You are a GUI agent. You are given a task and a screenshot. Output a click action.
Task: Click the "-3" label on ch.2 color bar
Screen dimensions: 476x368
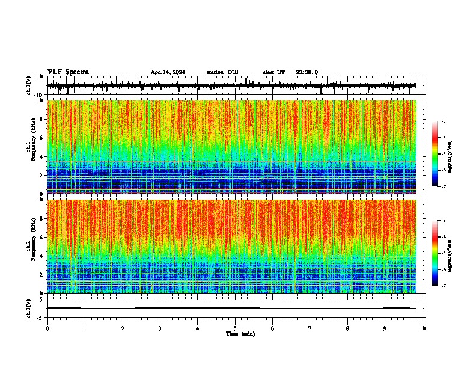(x=444, y=221)
